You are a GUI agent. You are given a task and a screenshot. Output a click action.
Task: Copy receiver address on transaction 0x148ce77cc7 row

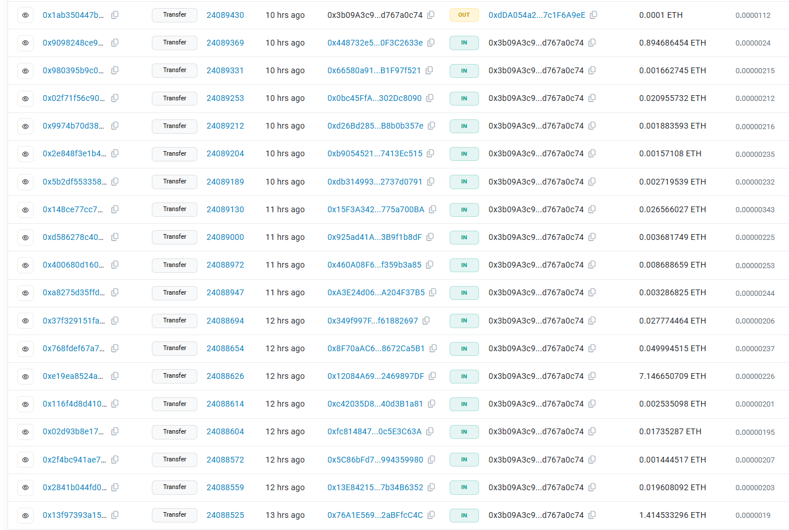tap(592, 210)
